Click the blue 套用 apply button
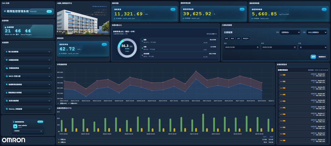Viewport: 331px width, 146px height. point(313,57)
